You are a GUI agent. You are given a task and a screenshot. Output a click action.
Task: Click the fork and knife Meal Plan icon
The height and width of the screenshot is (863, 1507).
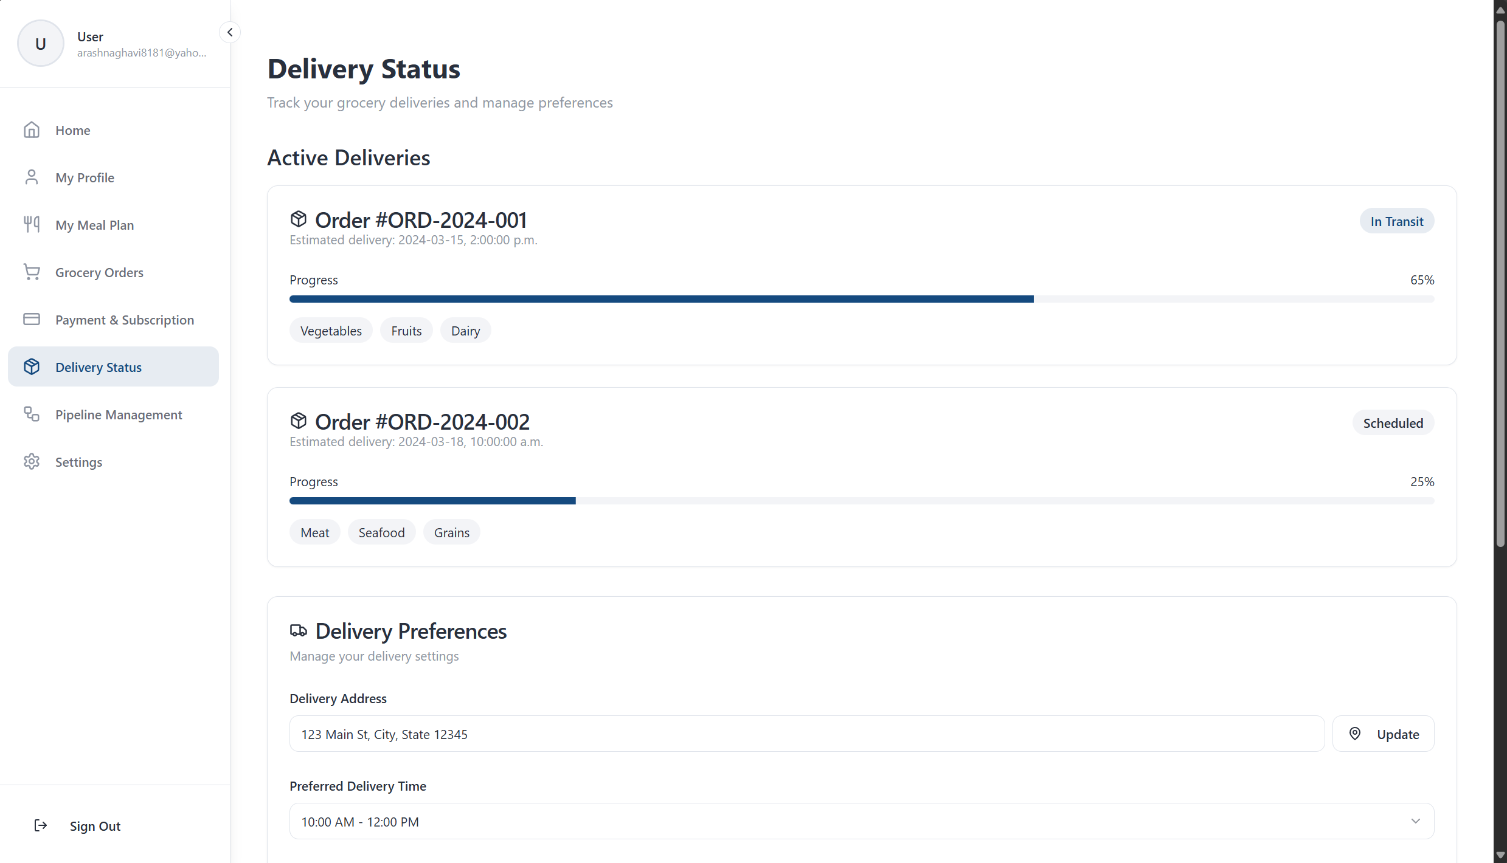(x=32, y=225)
